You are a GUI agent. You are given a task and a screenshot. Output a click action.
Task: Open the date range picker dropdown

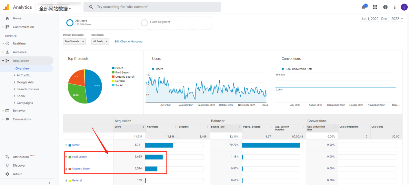(382, 19)
